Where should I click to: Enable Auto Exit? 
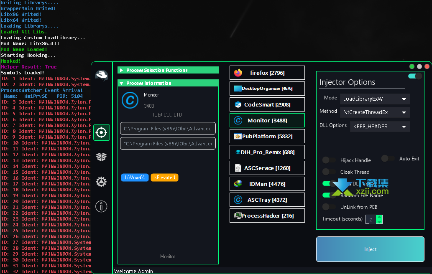tap(388, 158)
